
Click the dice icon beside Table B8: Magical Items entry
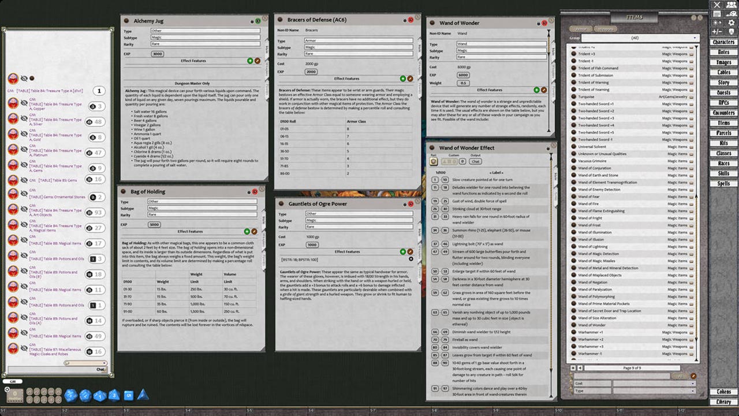89,244
